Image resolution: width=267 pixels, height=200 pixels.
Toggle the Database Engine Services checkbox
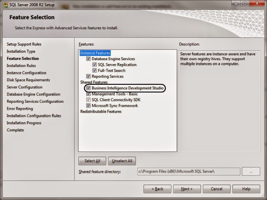pos(88,59)
